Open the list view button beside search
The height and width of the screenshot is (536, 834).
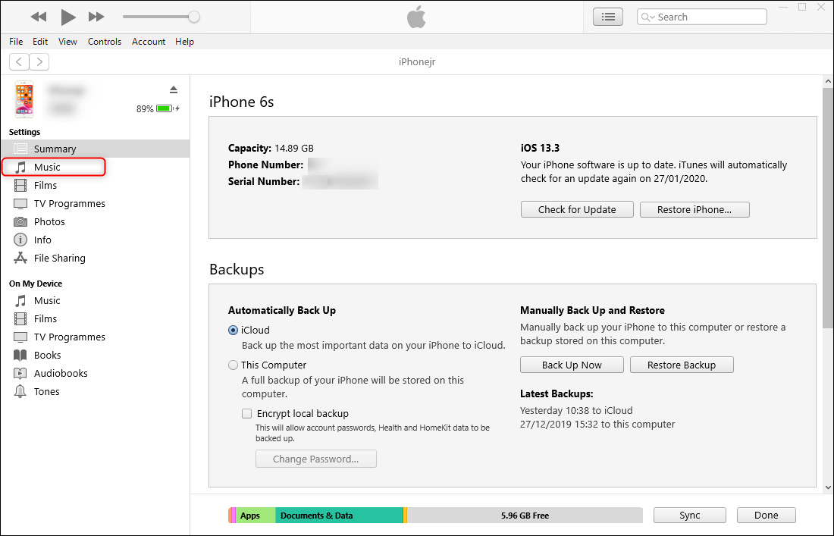point(608,17)
